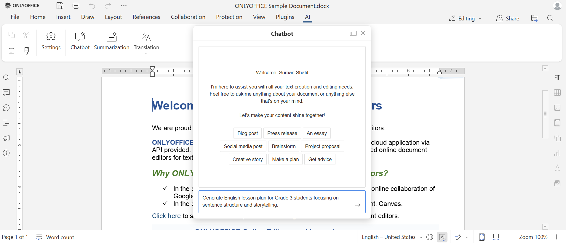Open the Comments panel in left sidebar
Image resolution: width=566 pixels, height=243 pixels.
[x=6, y=93]
